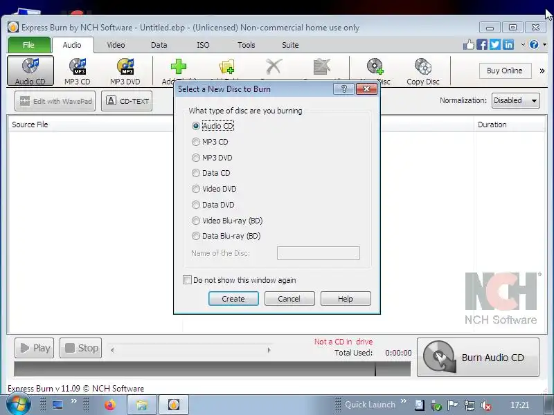
Task: Open the file explorer taskbar button
Action: [x=142, y=405]
